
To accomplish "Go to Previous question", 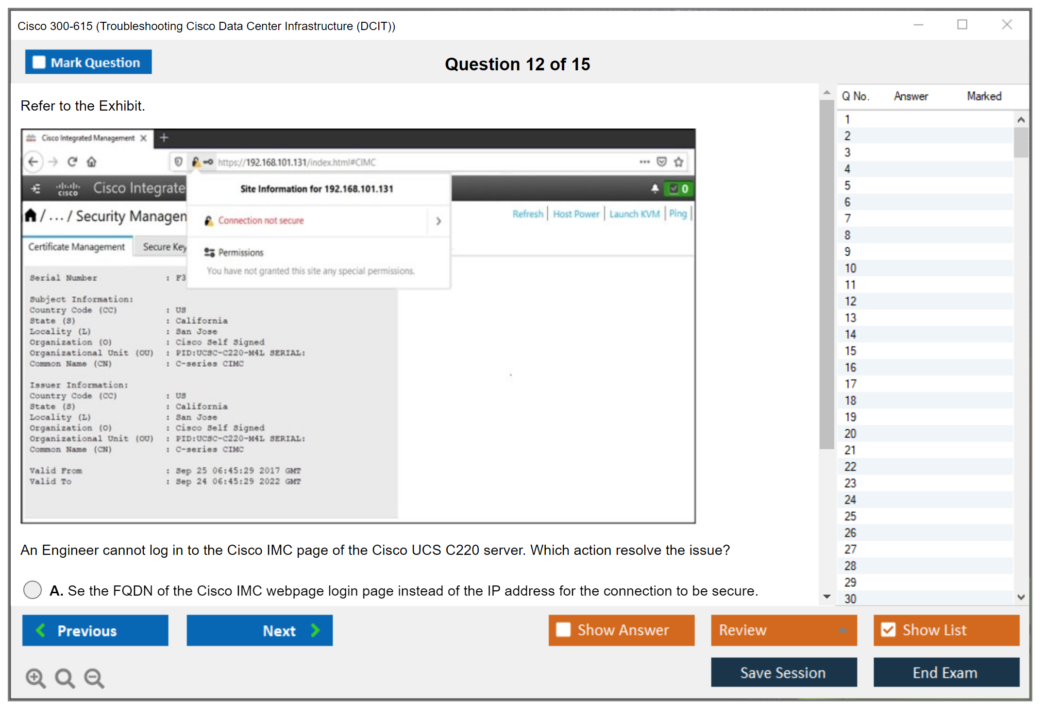I will coord(95,630).
